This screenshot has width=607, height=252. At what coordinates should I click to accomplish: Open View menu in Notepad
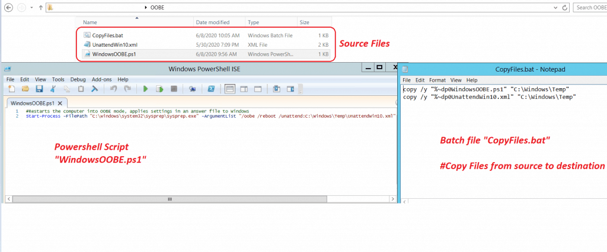point(456,80)
